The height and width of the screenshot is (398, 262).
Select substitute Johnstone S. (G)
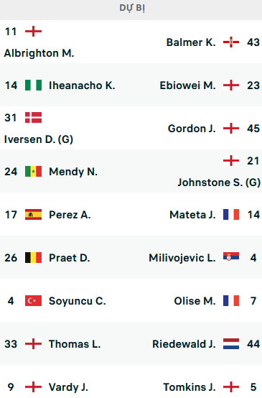[x=219, y=182]
